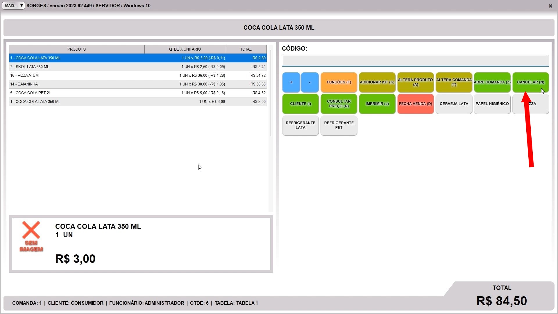Open the CLIENTE (I) button
The width and height of the screenshot is (558, 314).
click(x=300, y=104)
